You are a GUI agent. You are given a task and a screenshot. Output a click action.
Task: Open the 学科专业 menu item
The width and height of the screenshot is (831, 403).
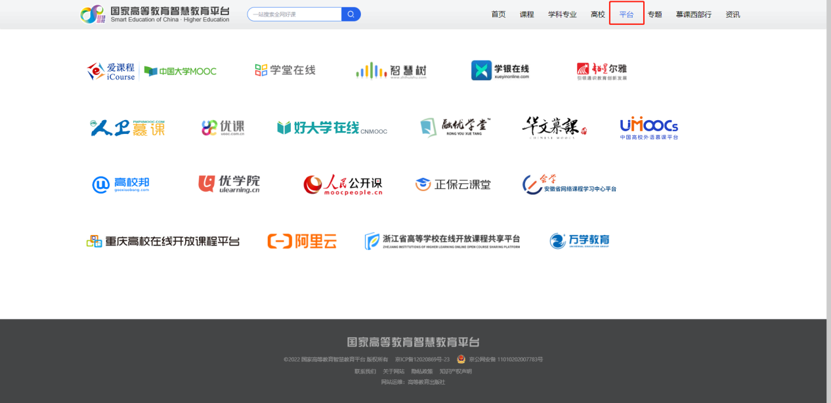(x=562, y=14)
